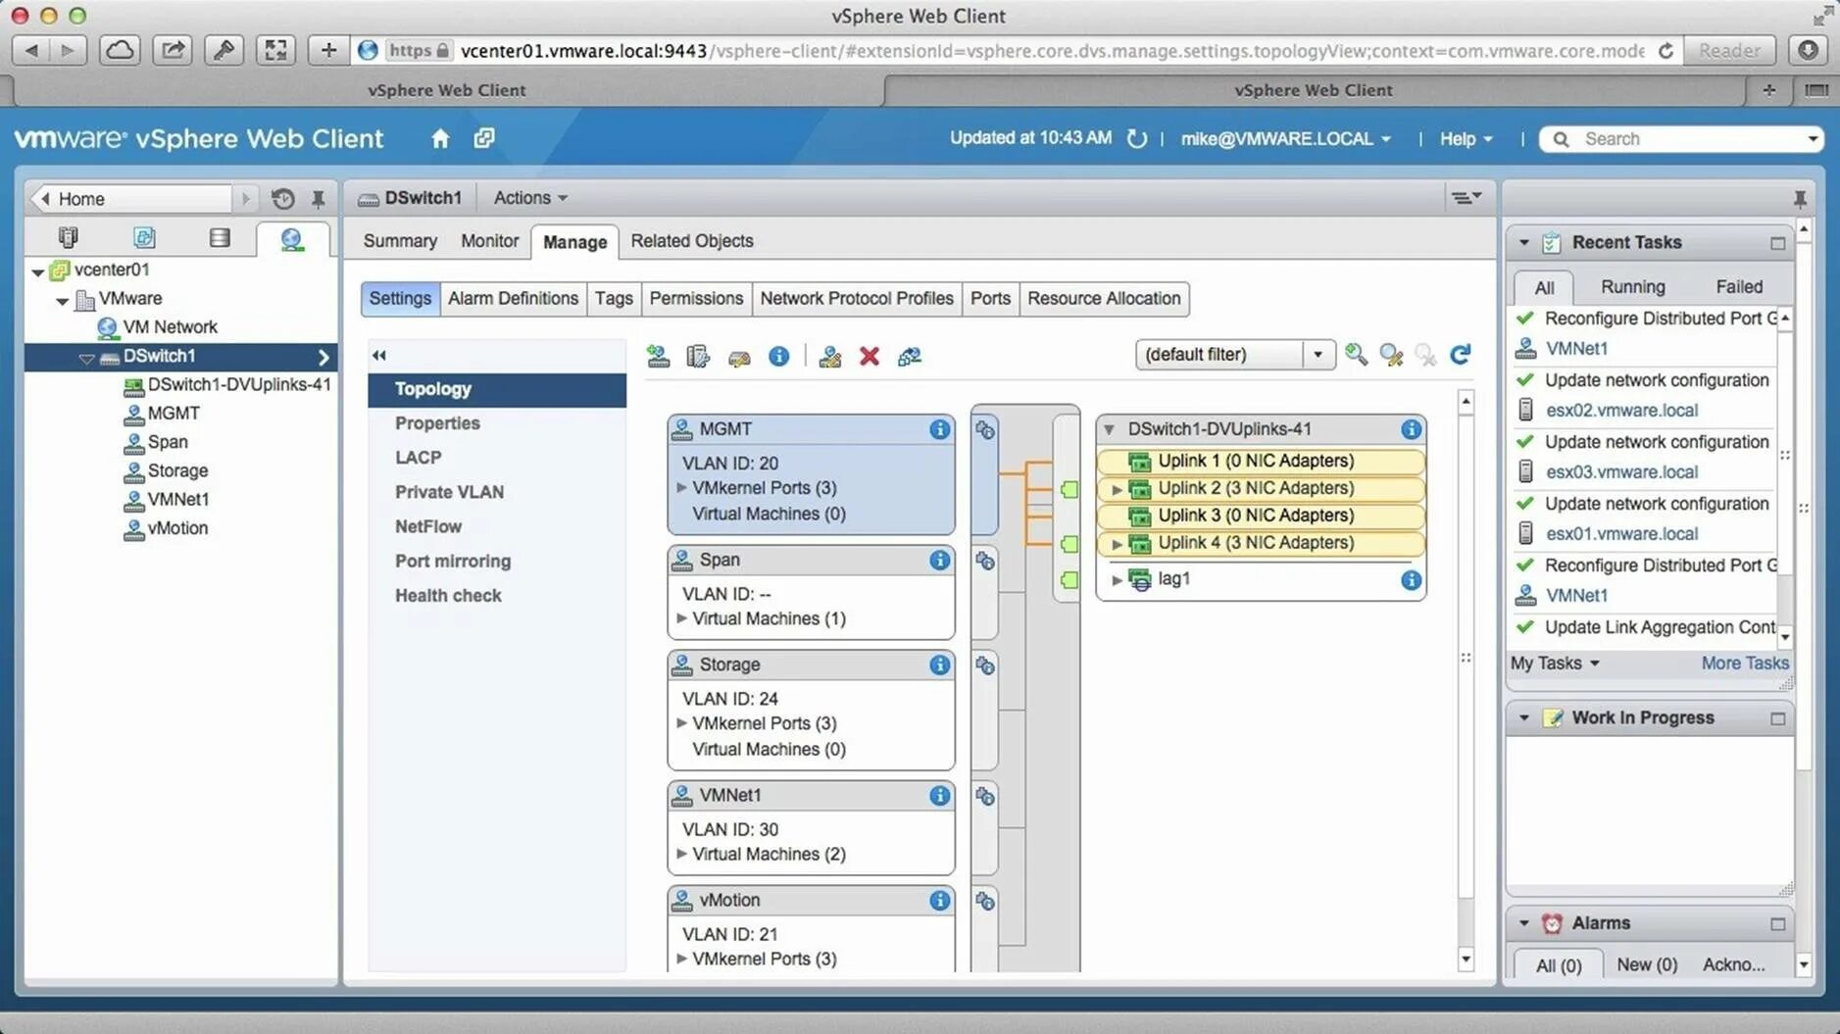This screenshot has height=1034, width=1840.
Task: Click the Safari share icon
Action: [172, 50]
